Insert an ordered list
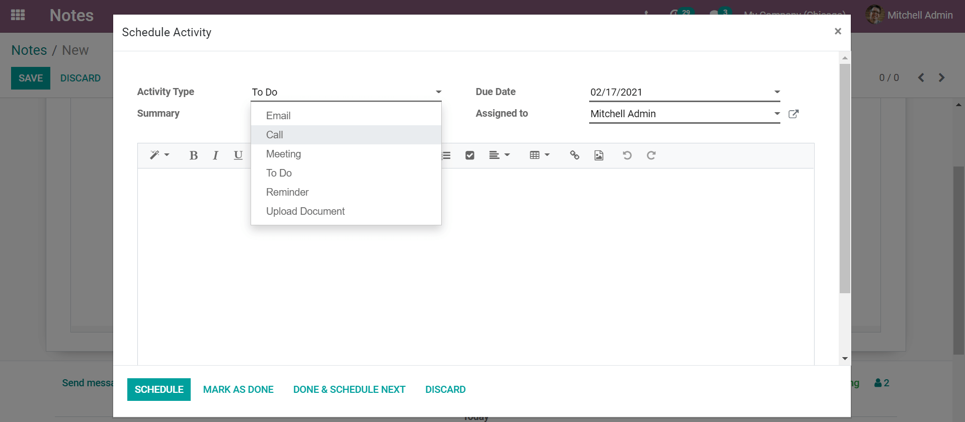This screenshot has width=965, height=422. (446, 155)
